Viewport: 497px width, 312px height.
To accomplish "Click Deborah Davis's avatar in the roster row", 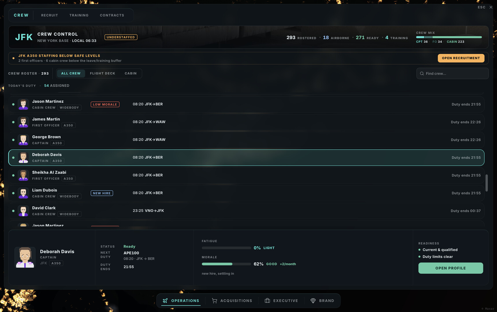I will pos(23,158).
